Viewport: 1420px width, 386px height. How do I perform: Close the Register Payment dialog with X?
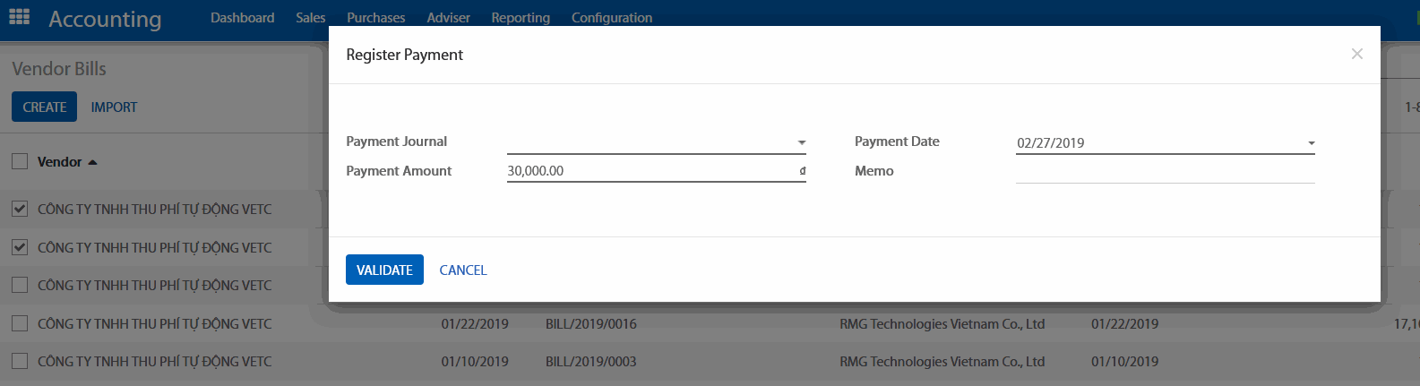point(1356,55)
